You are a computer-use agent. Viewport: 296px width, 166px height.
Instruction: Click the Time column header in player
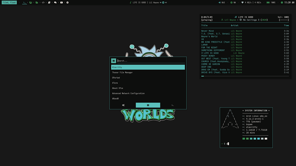click(286, 25)
